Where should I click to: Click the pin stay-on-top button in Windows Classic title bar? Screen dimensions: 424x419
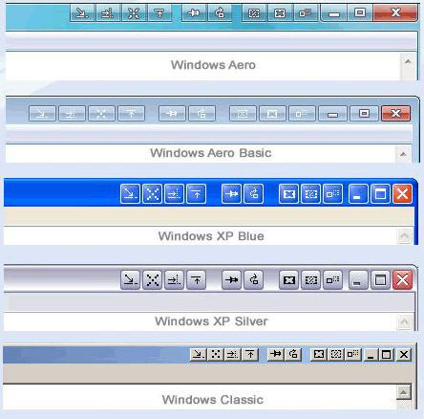276,354
